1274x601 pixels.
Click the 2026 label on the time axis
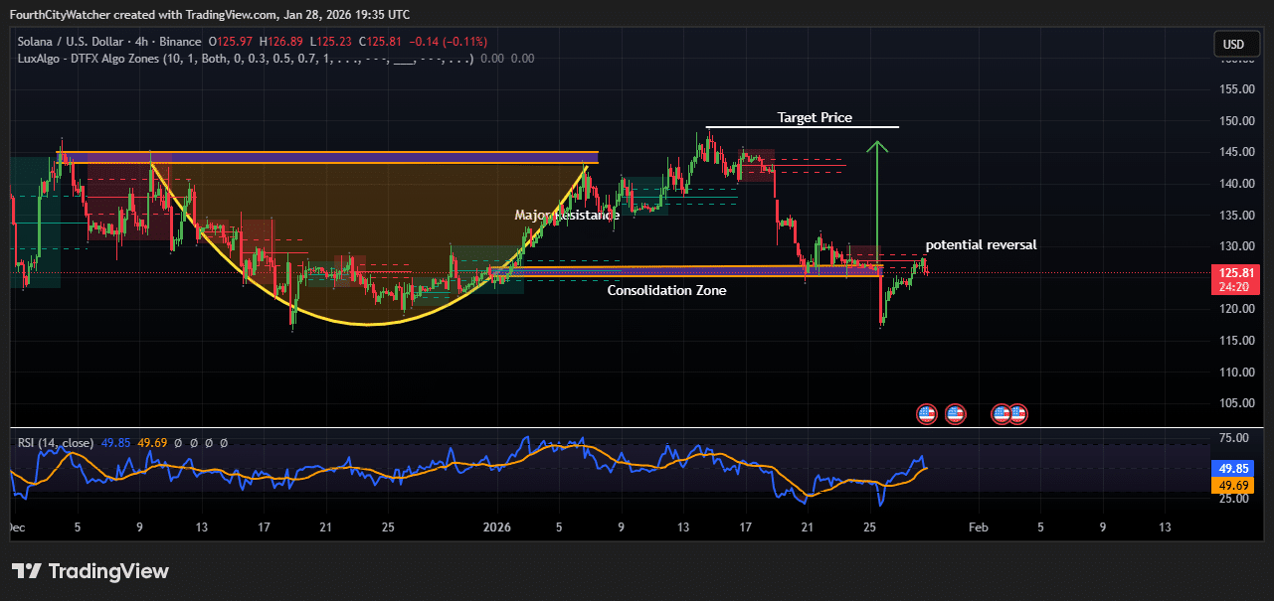click(496, 526)
